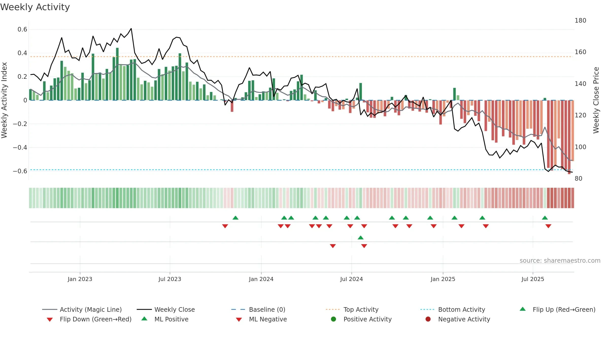Select the first Flip Down marker in late 2023
Screen dimensions: 609x343
pyautogui.click(x=225, y=226)
